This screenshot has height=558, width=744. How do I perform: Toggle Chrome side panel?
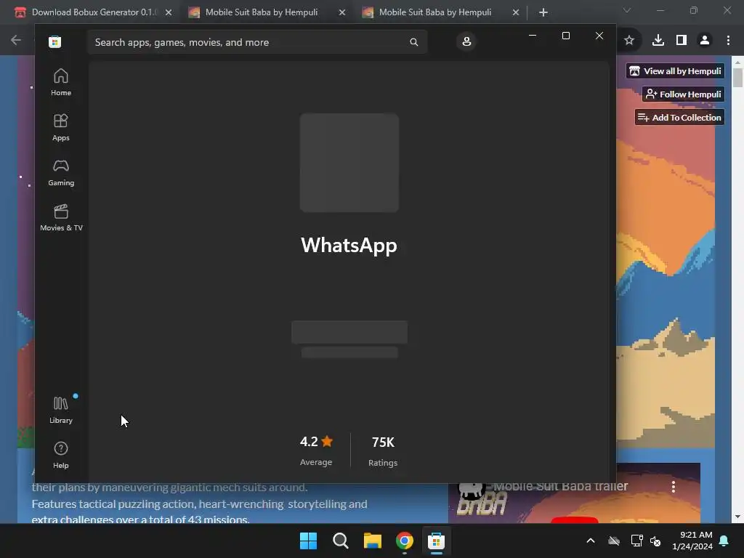pyautogui.click(x=682, y=41)
